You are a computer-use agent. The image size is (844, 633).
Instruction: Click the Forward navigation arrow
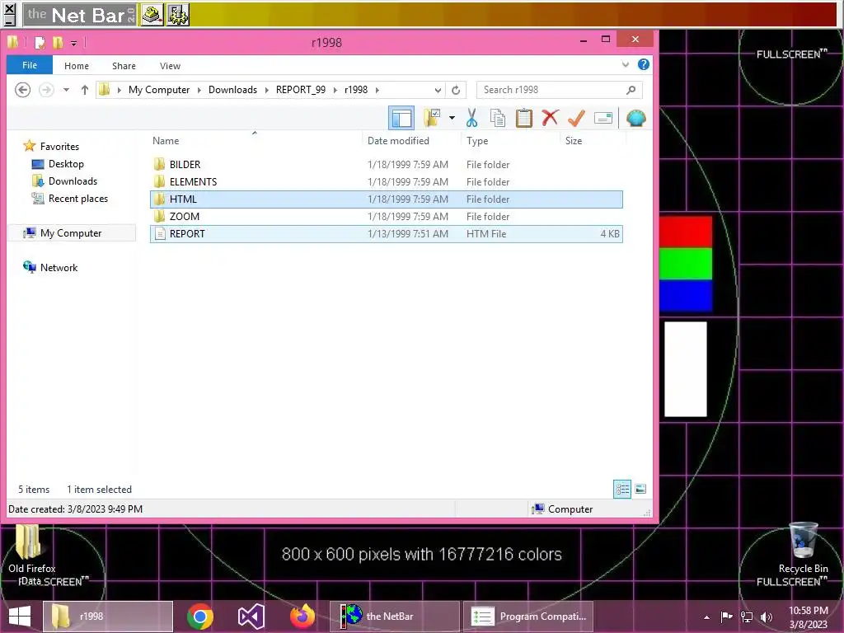click(47, 89)
